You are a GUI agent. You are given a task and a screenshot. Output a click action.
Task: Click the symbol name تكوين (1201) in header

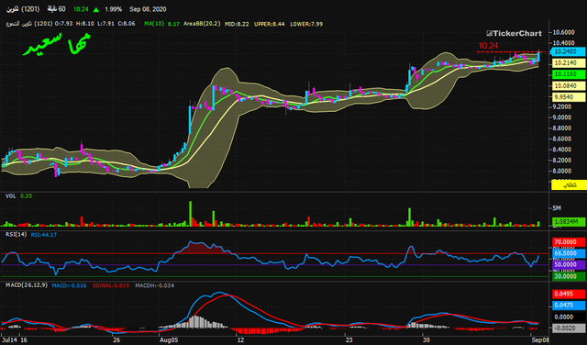point(23,9)
